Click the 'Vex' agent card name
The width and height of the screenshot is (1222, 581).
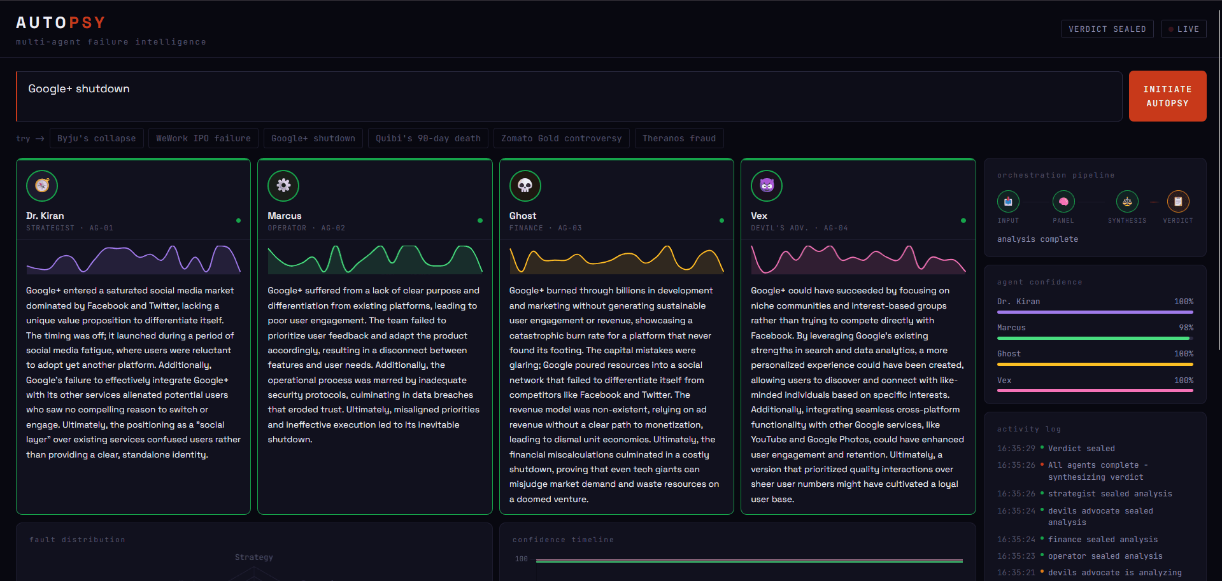pos(759,216)
